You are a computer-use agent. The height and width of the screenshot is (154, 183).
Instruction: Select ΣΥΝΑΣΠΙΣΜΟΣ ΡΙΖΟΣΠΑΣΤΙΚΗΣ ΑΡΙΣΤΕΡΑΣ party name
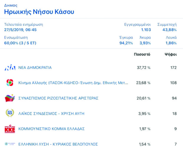[x=58, y=98]
